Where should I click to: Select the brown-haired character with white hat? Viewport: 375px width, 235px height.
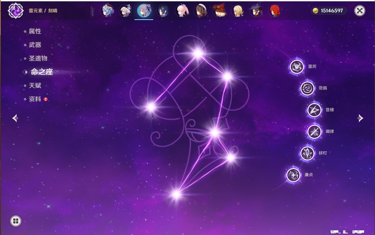coord(200,11)
